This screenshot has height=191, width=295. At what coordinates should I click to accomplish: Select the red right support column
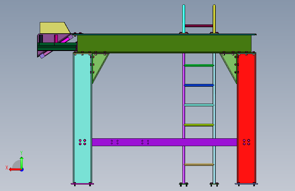coord(246,118)
